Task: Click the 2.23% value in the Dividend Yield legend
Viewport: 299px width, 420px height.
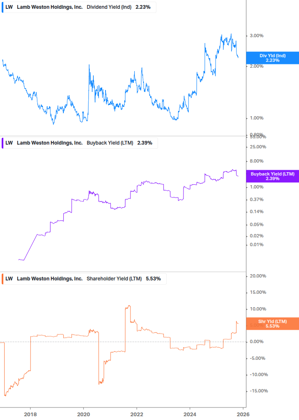Action: pyautogui.click(x=143, y=7)
